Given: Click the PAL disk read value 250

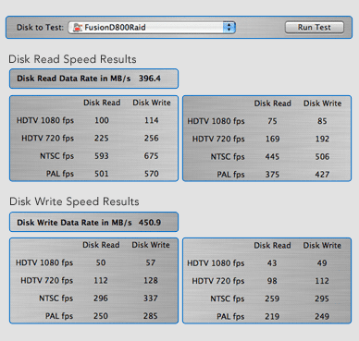Looking at the screenshot, I should coord(101,316).
